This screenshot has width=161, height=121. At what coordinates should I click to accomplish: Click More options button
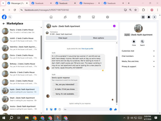tap(99, 38)
